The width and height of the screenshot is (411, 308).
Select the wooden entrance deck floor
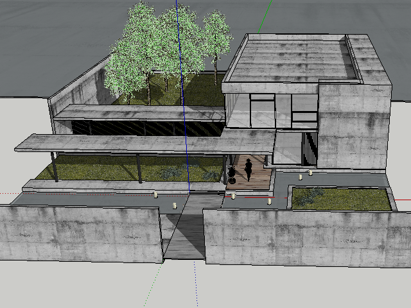[x=250, y=173]
